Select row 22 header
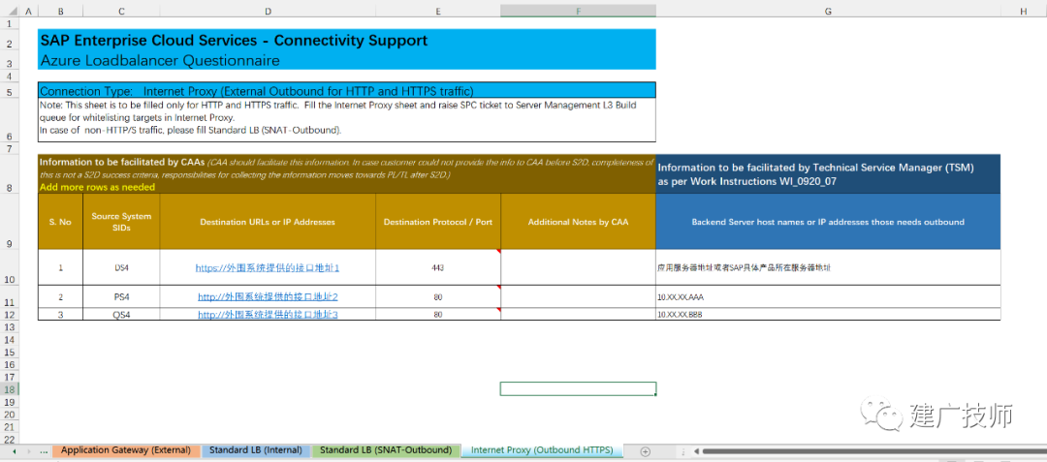Screen dimensions: 1047x462 point(10,439)
